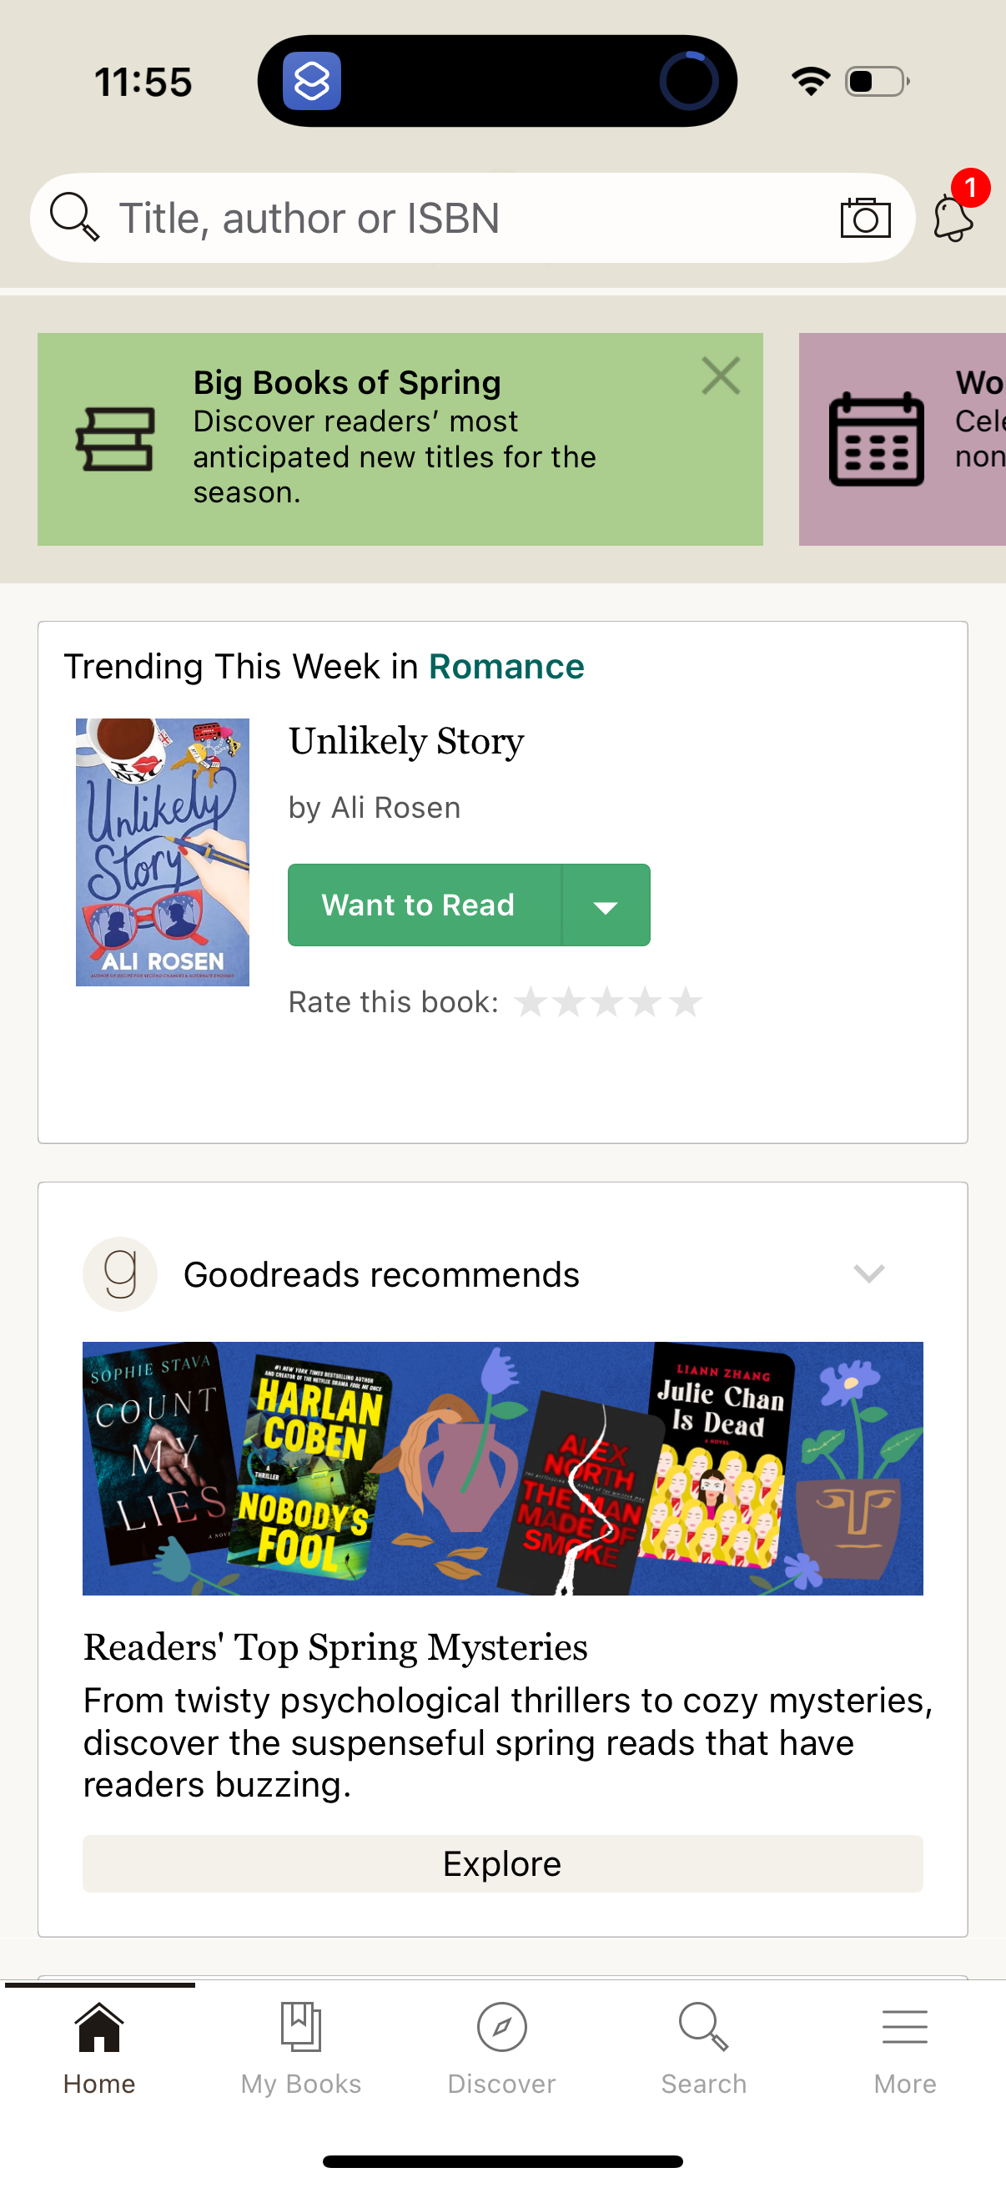
Task: Open notifications via the bell icon
Action: point(953,219)
